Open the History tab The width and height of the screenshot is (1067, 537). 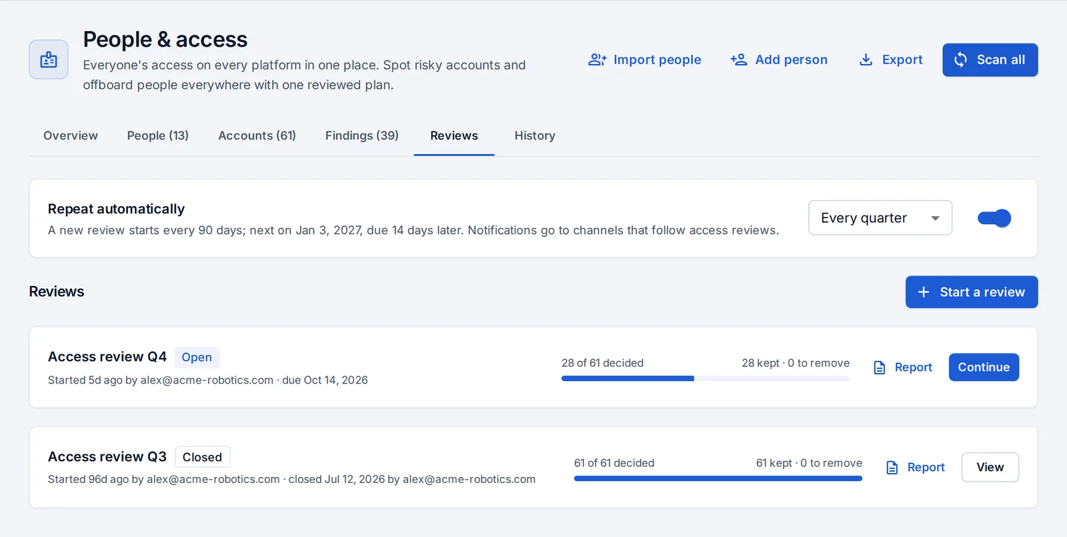point(535,135)
